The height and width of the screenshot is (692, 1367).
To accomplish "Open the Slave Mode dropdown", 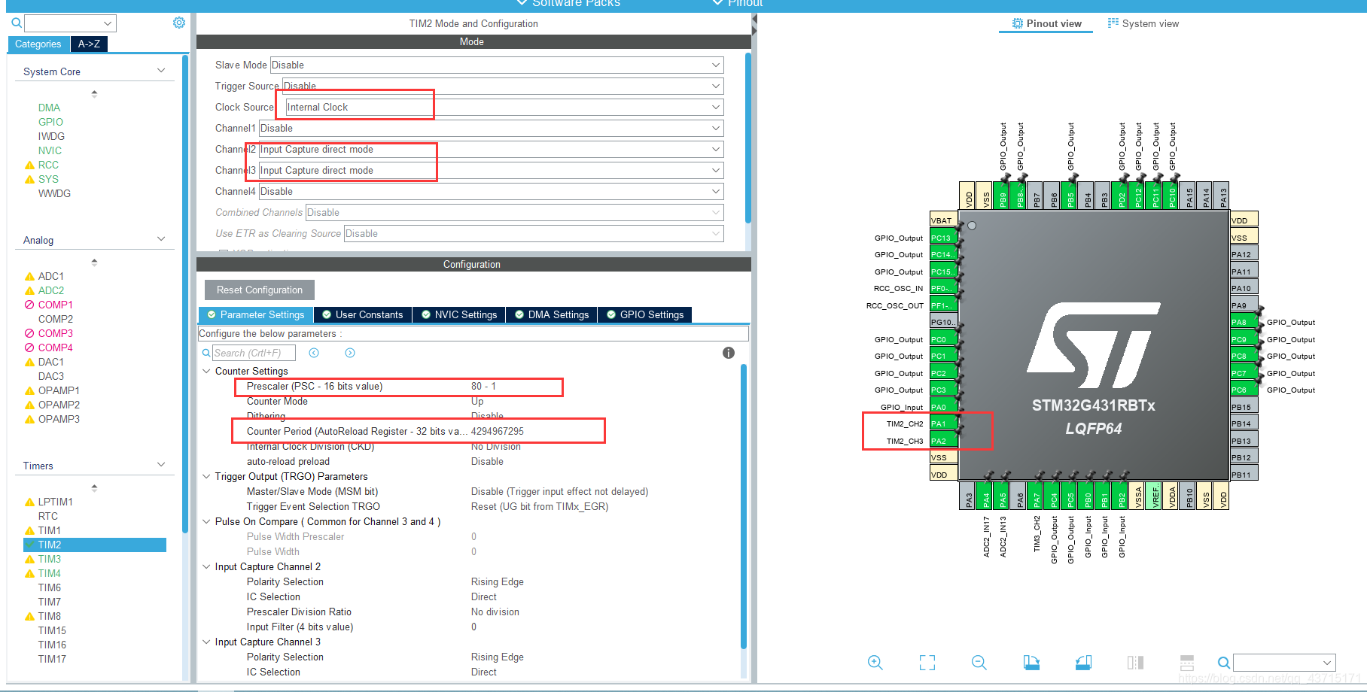I will coord(497,65).
